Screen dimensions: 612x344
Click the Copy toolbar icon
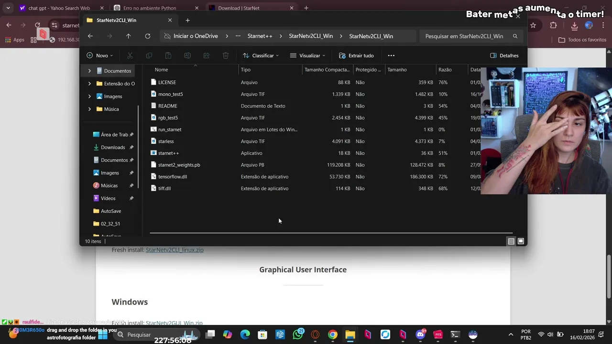149,55
